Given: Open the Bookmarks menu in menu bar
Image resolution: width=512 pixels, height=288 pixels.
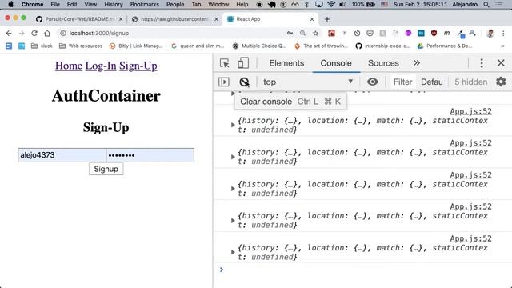Looking at the screenshot, I should tap(144, 5).
